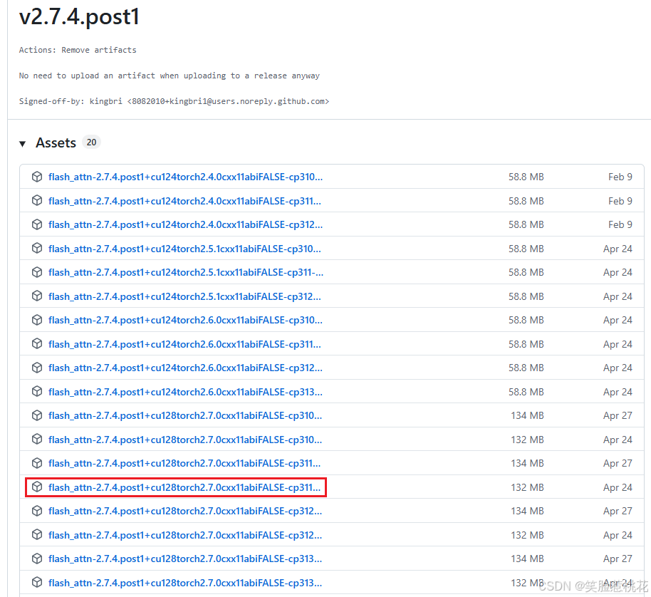
Task: Download cu124torch2.4.0cxx11abiFALSE-cp312 wheel link
Action: tap(185, 224)
